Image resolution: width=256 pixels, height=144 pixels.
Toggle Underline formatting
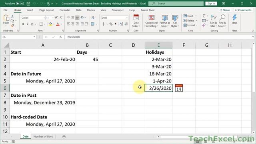coord(32,24)
